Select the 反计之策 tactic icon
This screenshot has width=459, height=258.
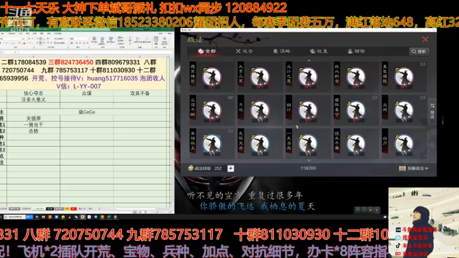click(308, 77)
